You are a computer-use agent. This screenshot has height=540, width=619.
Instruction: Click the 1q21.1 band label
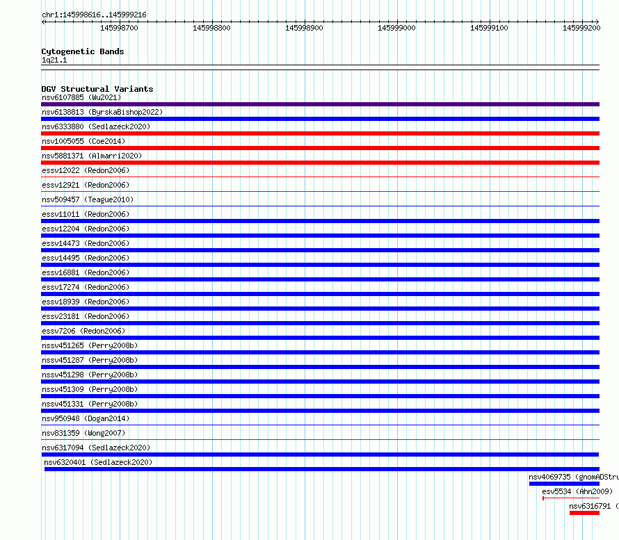tap(54, 60)
